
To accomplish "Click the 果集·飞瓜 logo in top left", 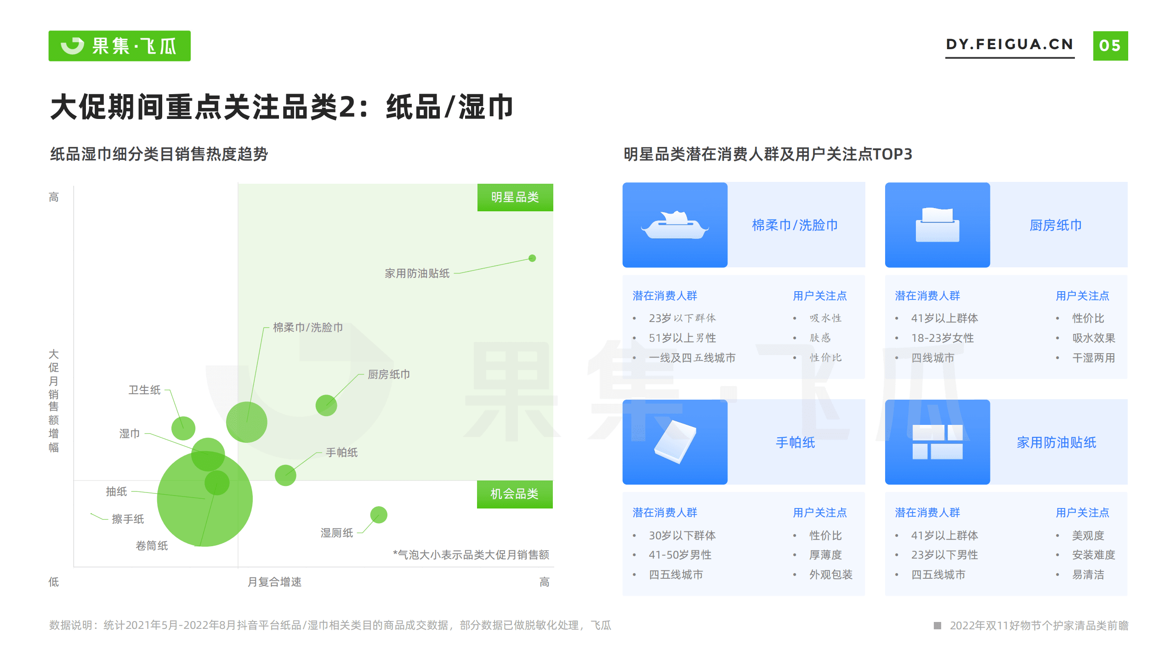I will 119,45.
